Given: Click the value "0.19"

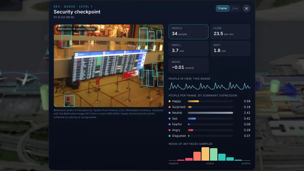Looking at the screenshot, I should (x=247, y=107).
